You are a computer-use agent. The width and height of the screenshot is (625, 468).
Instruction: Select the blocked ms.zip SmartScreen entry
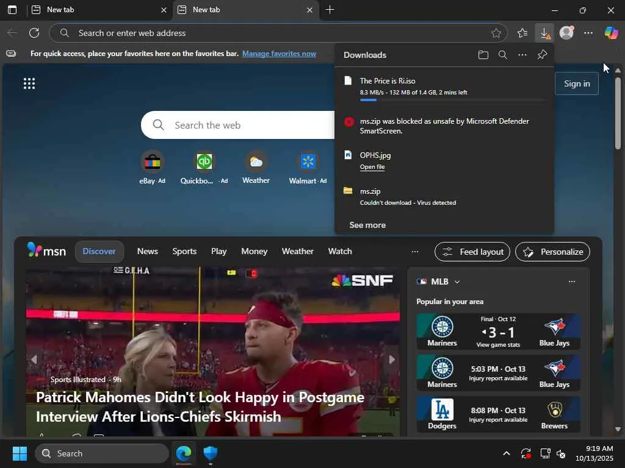[x=444, y=126]
